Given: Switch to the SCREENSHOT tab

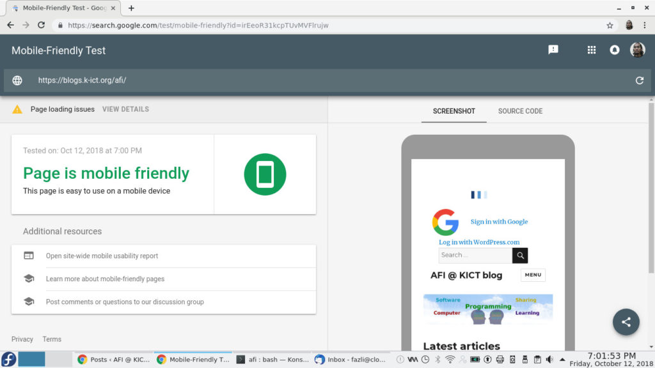Looking at the screenshot, I should point(454,111).
